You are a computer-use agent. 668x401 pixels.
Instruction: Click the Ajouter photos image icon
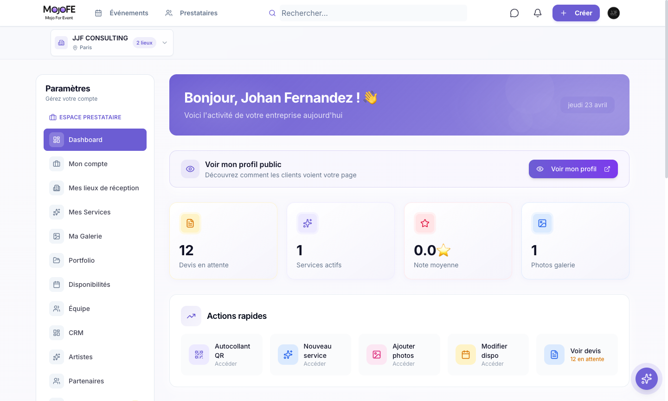(x=377, y=355)
